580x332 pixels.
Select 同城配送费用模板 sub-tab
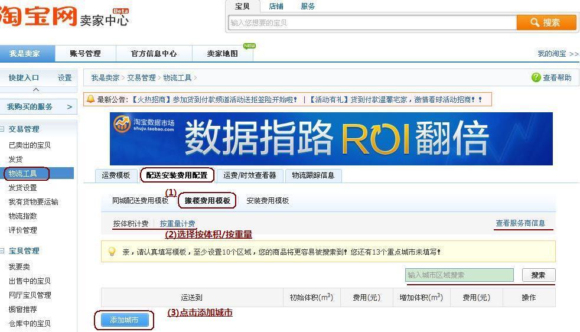click(140, 201)
